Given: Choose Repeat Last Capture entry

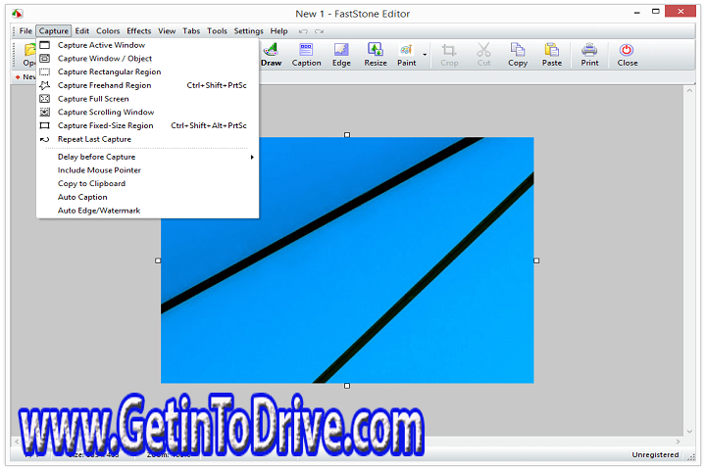Looking at the screenshot, I should click(148, 139).
